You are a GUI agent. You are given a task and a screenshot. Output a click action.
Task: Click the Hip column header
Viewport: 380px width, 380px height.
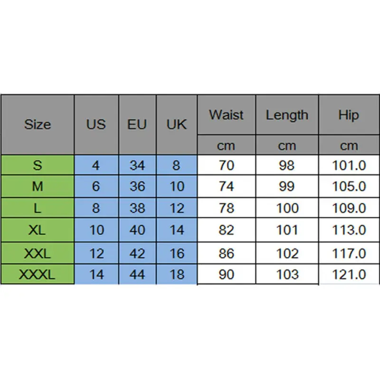[x=349, y=115]
